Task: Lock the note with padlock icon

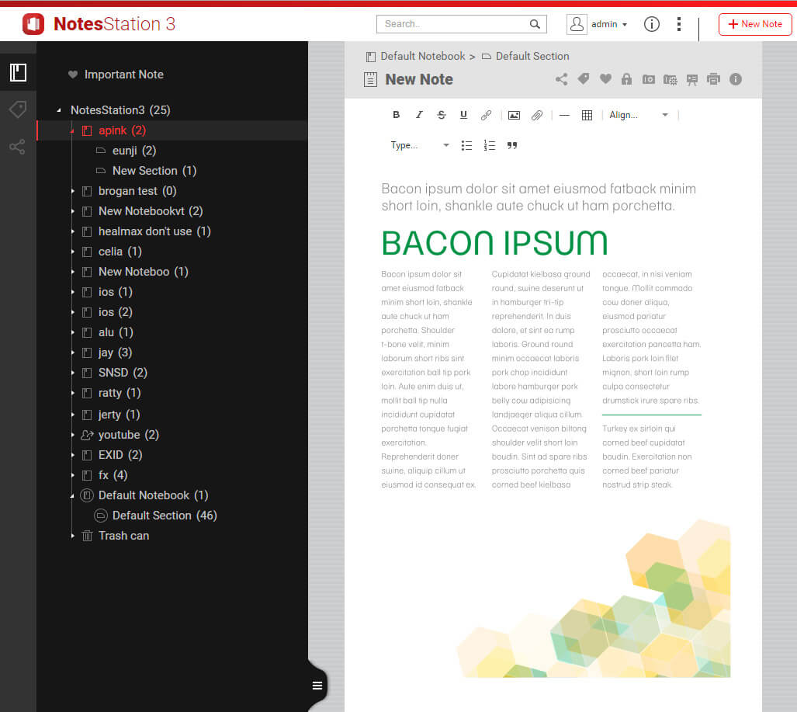Action: point(627,79)
